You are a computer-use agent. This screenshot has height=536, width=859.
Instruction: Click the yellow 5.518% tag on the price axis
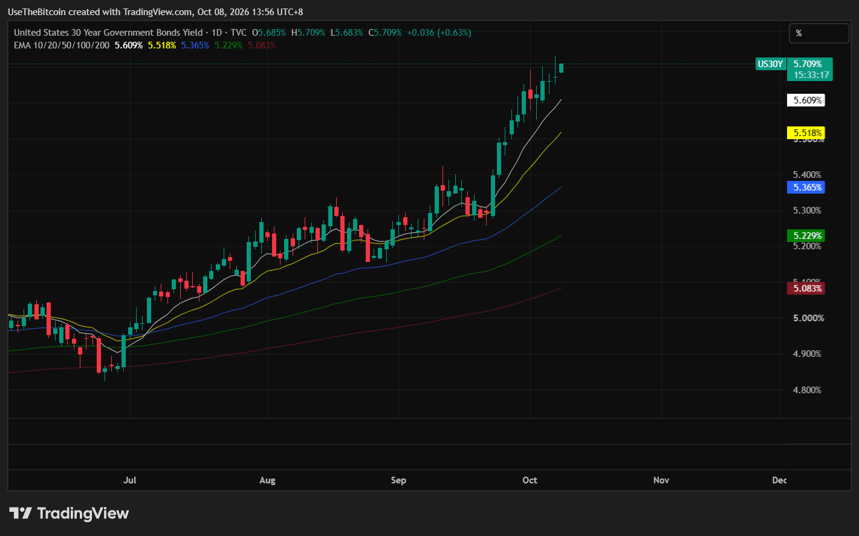point(806,133)
